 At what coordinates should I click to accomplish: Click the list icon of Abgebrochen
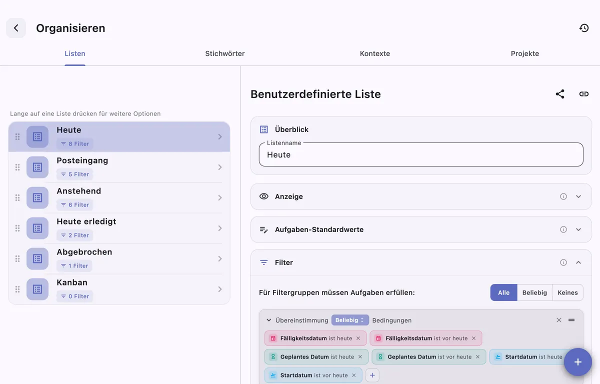pos(37,259)
